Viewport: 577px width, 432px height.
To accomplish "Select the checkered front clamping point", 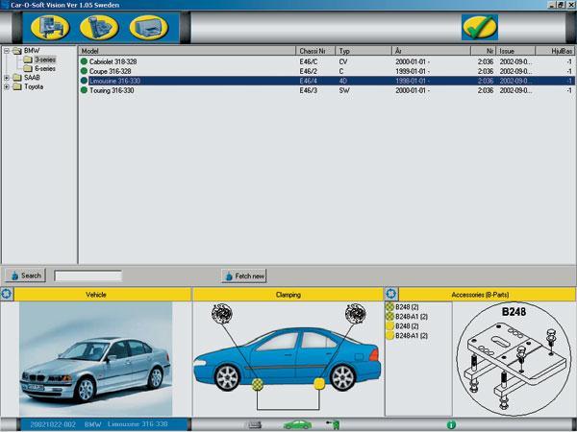I will pyautogui.click(x=258, y=384).
